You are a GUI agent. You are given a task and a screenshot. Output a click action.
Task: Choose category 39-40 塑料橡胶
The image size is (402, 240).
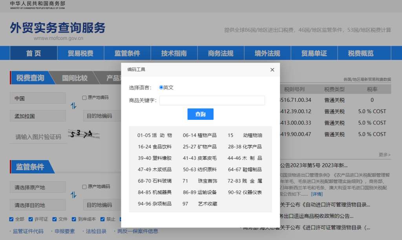click(155, 158)
